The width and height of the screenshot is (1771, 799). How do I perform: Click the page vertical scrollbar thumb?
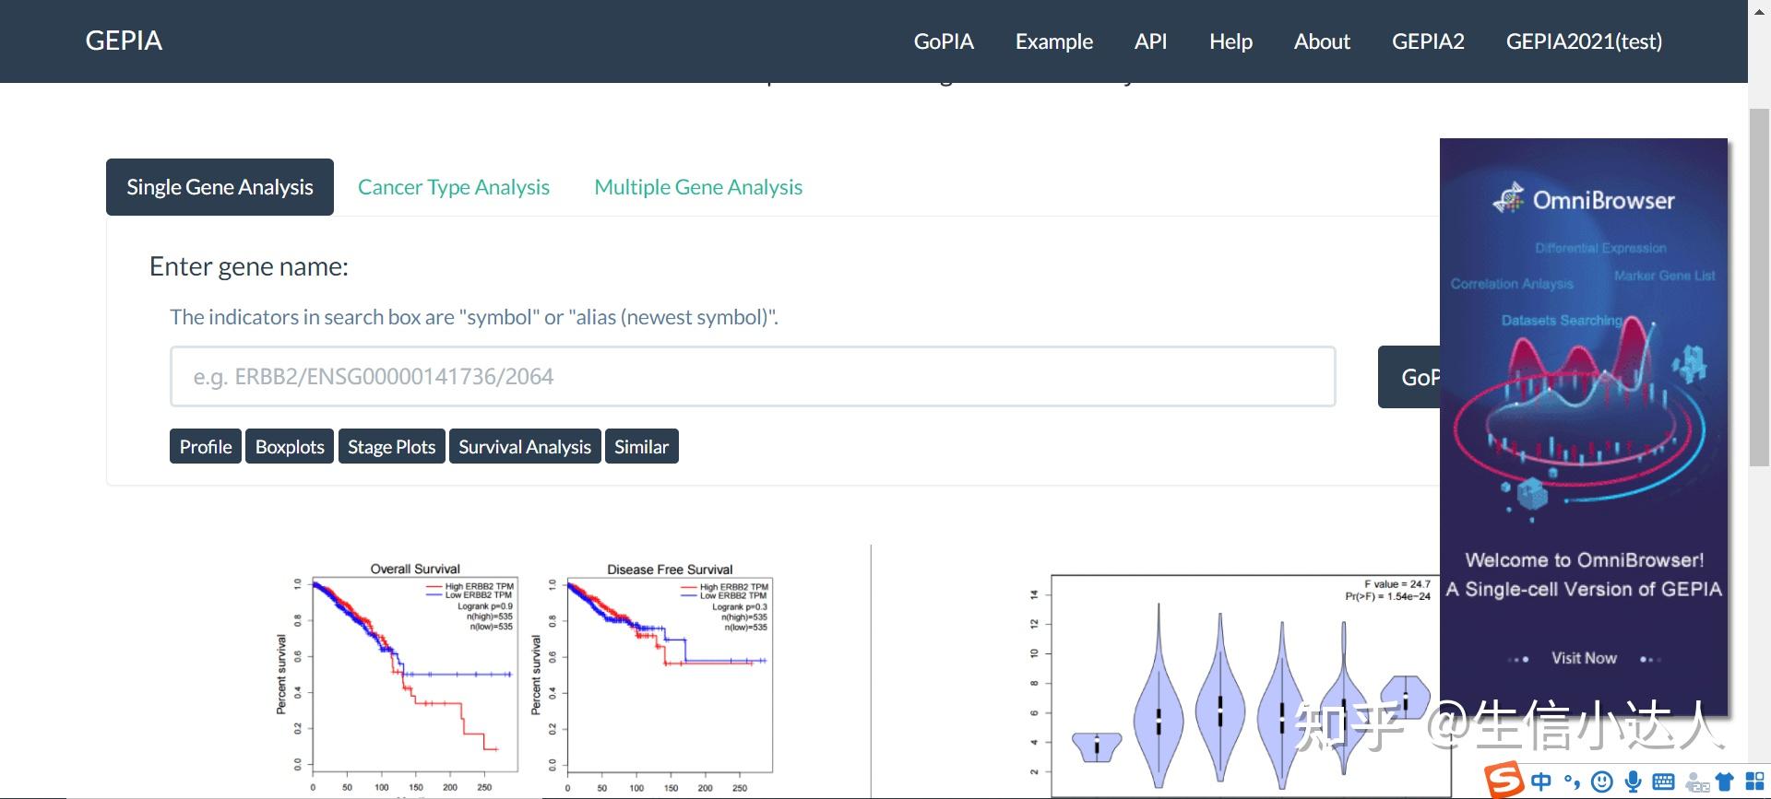1759,286
